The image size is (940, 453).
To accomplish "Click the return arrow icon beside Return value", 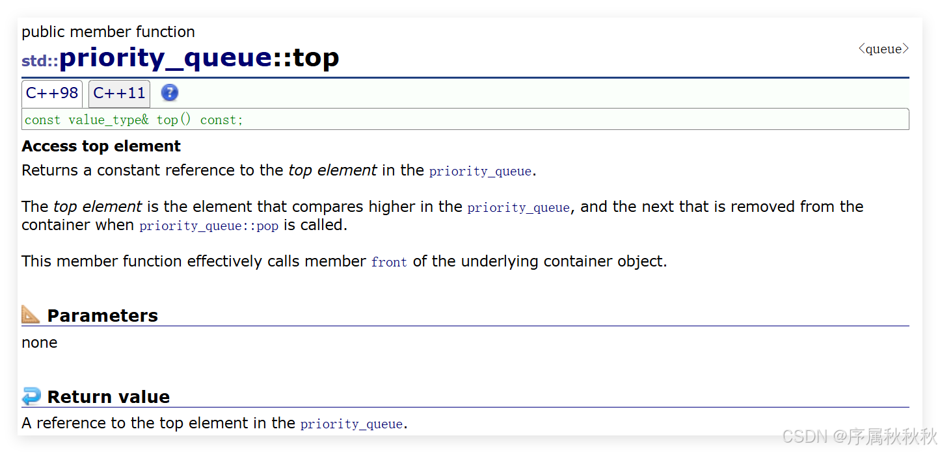I will pyautogui.click(x=31, y=396).
